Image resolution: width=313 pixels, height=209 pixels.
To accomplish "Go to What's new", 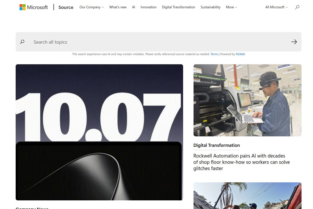I will click(x=118, y=7).
